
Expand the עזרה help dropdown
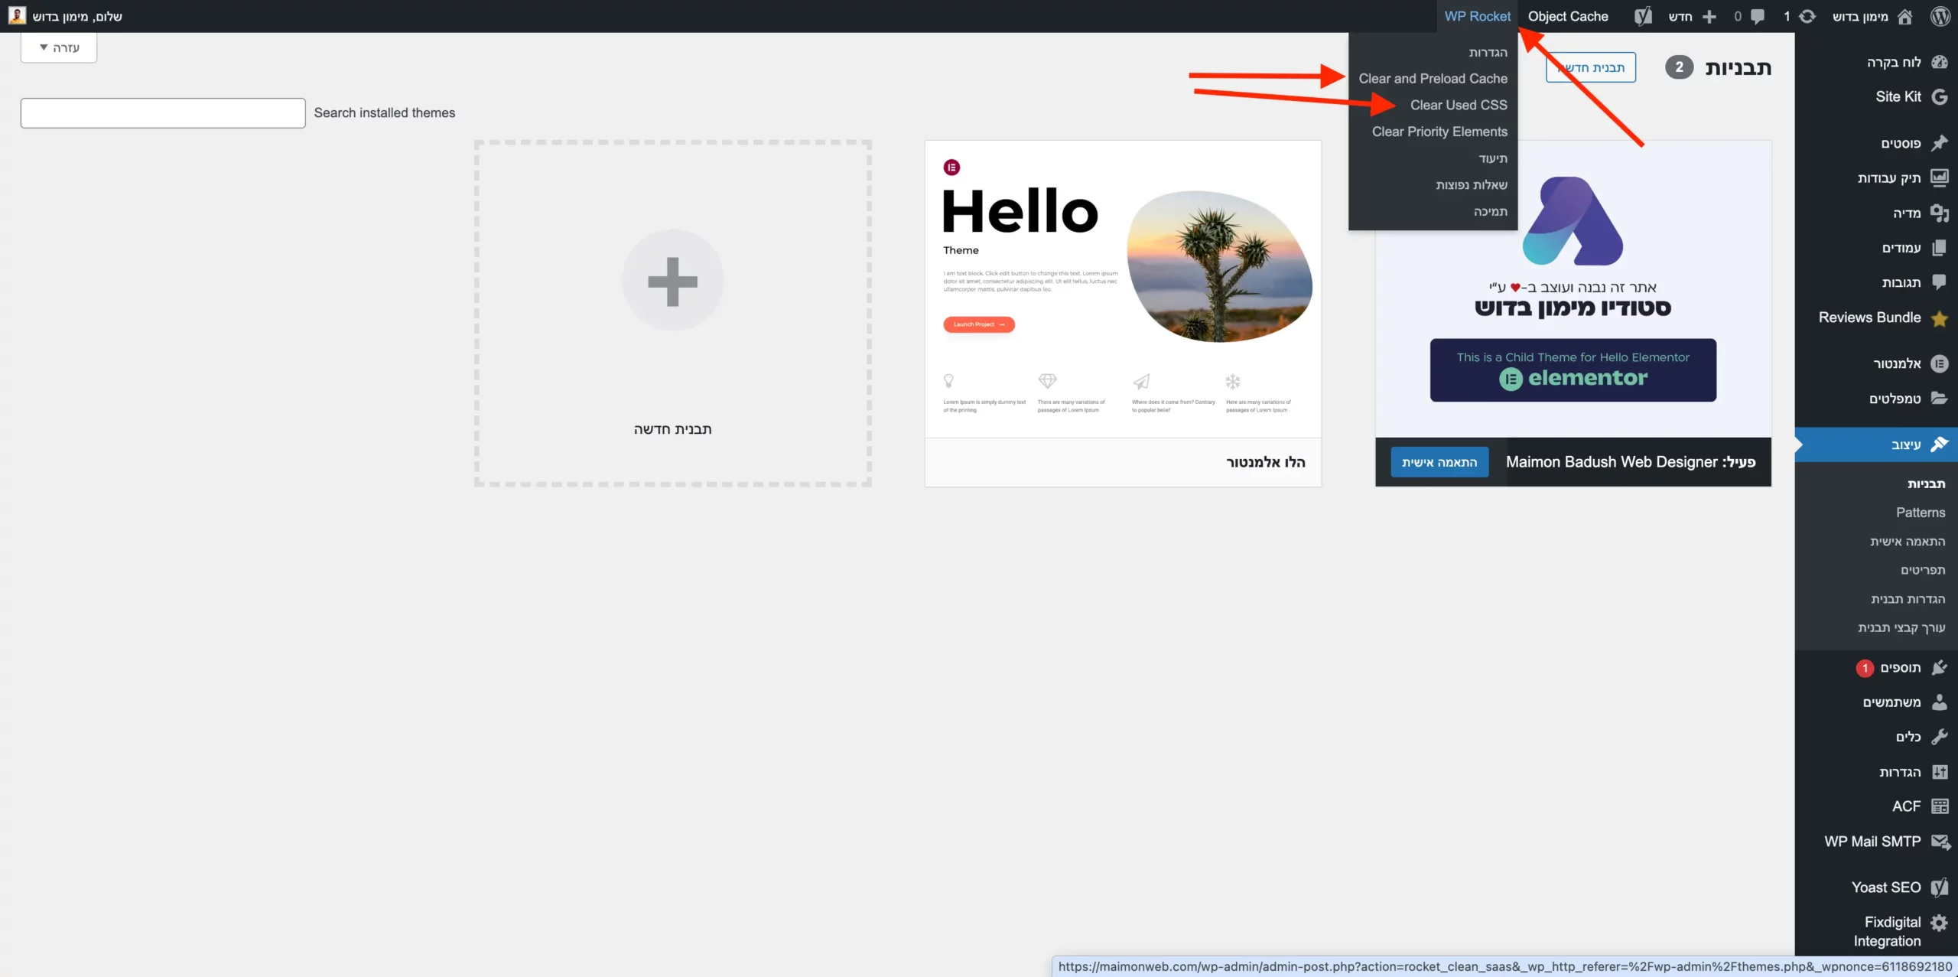[59, 47]
